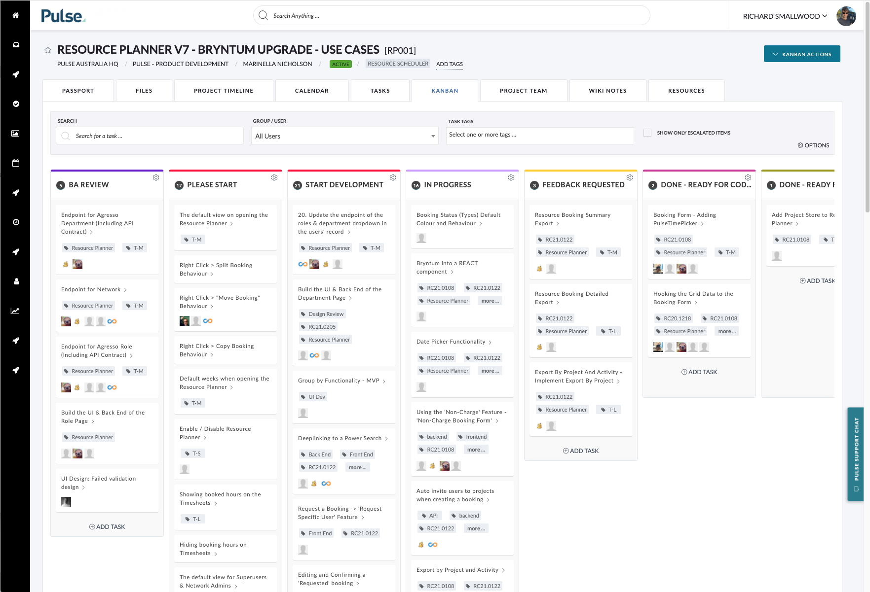Click the T-S tag on Enable / Disable card
Image resolution: width=870 pixels, height=592 pixels.
(192, 453)
